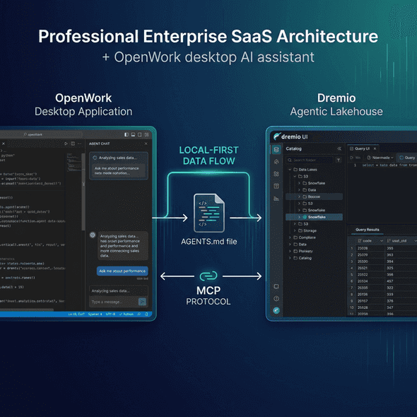Collapse the Data Lakes tree node
Image resolution: width=417 pixels, height=417 pixels.
tap(290, 170)
